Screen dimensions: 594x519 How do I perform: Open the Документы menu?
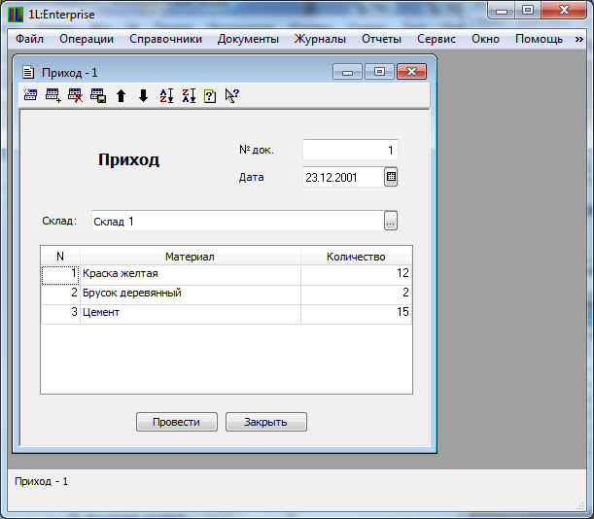pos(248,39)
